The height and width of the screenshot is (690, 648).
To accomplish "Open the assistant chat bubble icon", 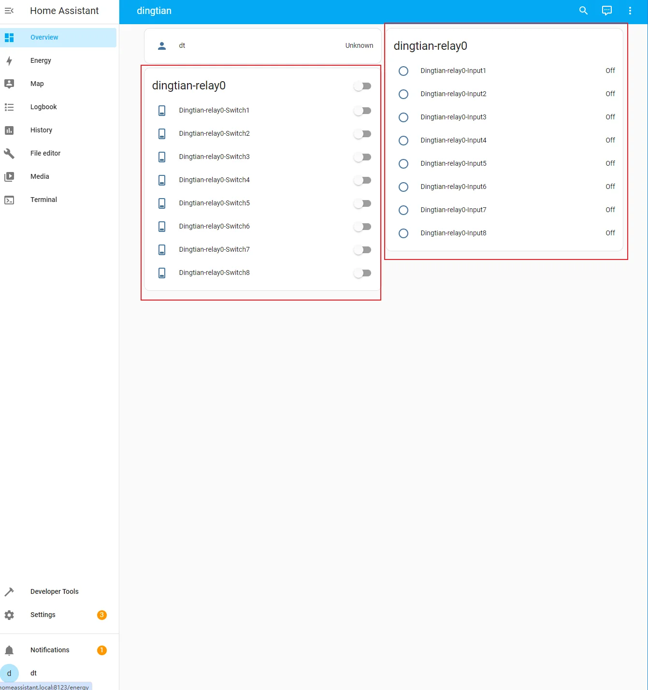I will coord(606,11).
